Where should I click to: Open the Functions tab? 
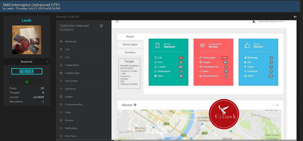point(130,52)
